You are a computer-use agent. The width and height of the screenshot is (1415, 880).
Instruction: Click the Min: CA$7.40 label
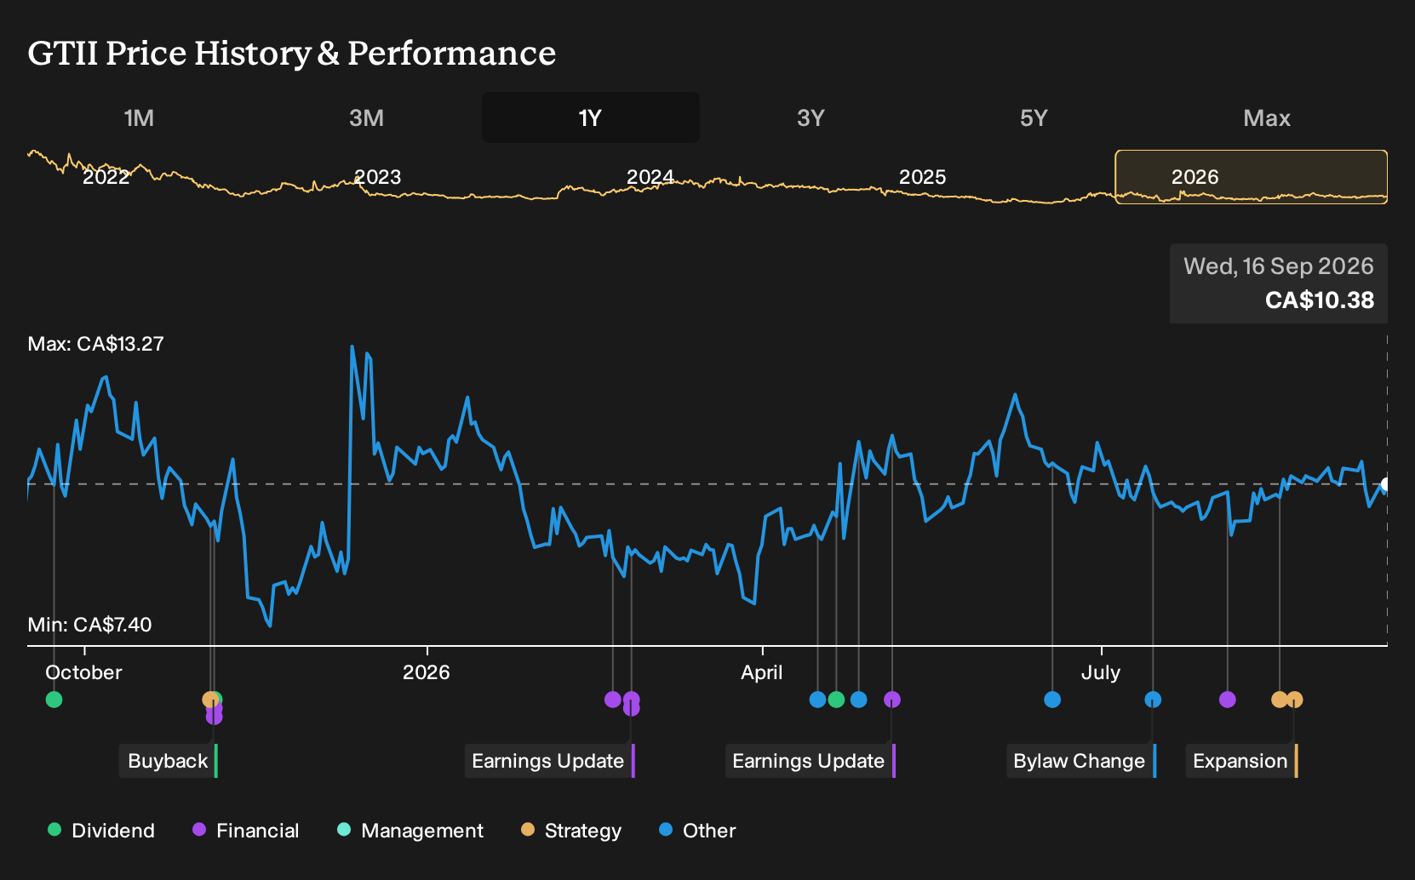pos(89,625)
